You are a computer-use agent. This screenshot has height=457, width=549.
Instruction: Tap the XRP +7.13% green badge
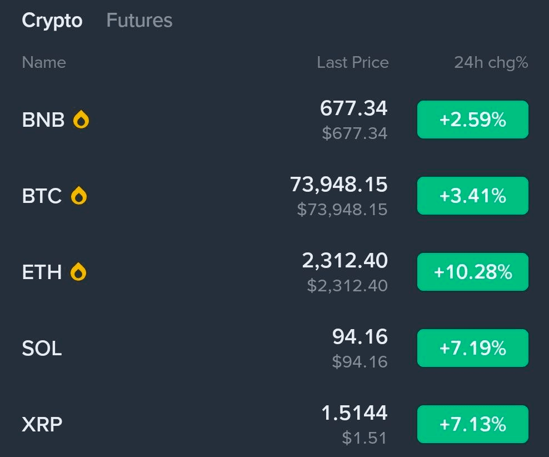[x=472, y=424]
